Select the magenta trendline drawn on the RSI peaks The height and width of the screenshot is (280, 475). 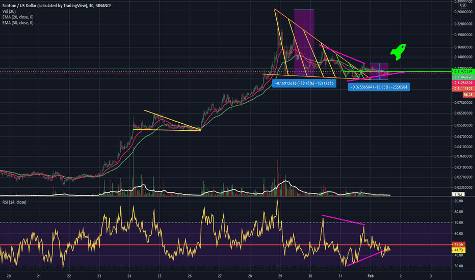344,220
